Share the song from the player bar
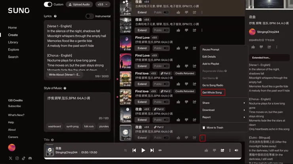This screenshot has width=293, height=164. [223, 151]
